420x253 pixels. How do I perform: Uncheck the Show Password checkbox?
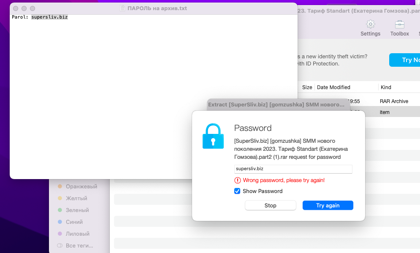point(237,191)
